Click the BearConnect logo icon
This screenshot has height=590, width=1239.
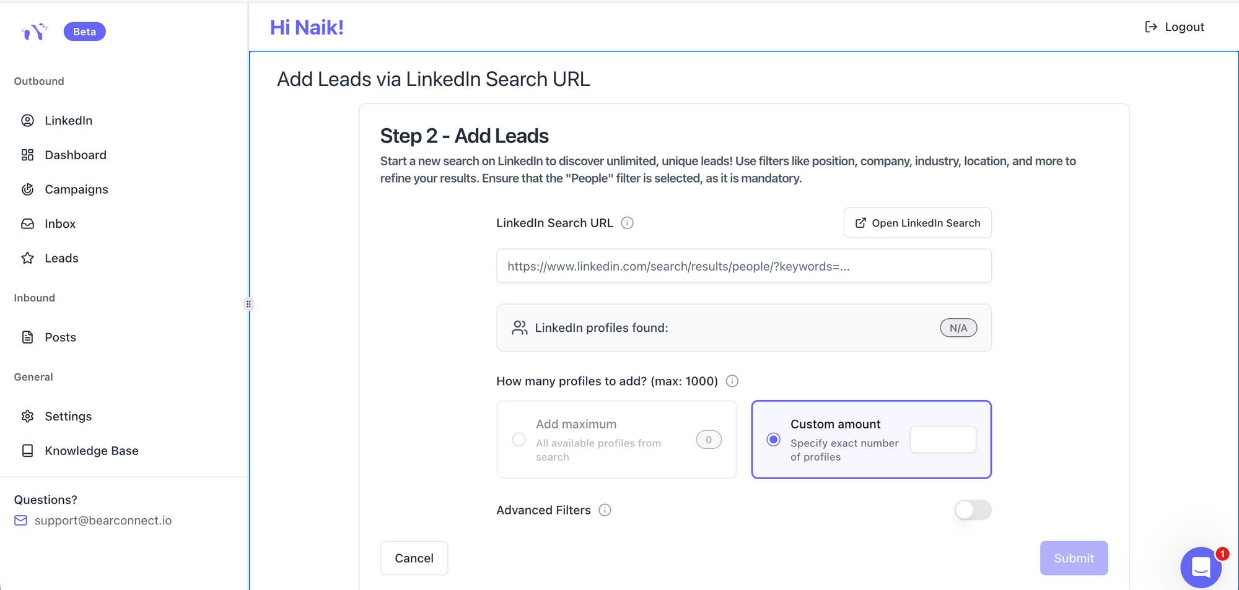click(x=34, y=31)
